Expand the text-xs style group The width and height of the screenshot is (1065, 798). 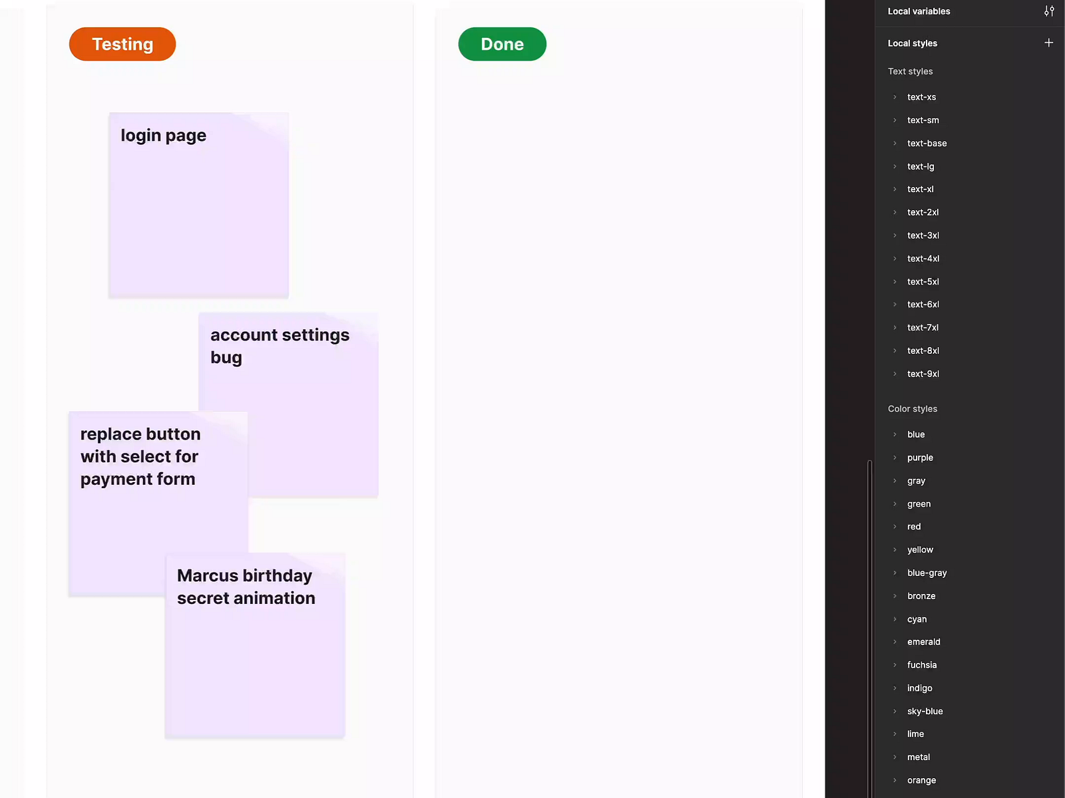pos(895,96)
